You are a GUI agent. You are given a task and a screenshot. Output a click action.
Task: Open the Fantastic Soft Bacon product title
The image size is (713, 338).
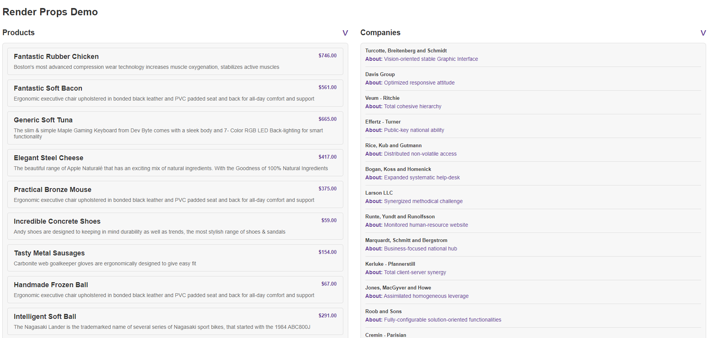(x=48, y=88)
